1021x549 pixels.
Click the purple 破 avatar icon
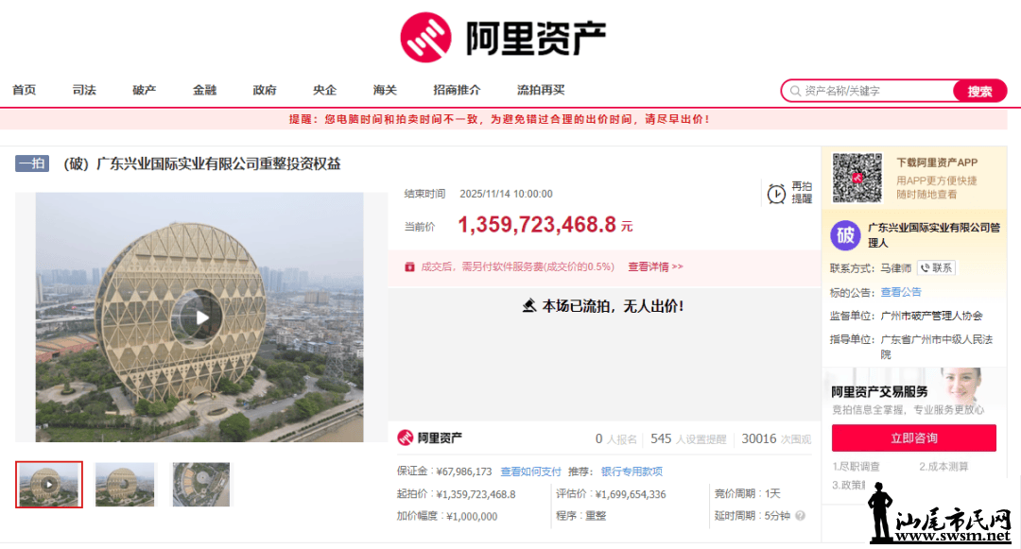(x=845, y=235)
